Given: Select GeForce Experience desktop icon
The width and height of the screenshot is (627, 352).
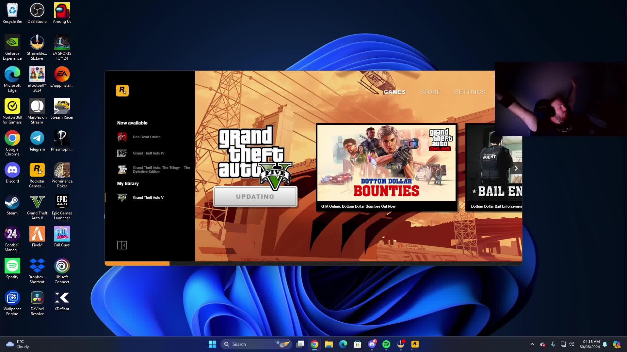Looking at the screenshot, I should click(12, 48).
